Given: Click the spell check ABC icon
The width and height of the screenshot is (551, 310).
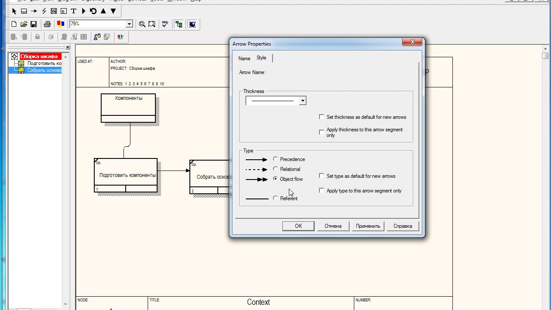Looking at the screenshot, I should coord(165,24).
